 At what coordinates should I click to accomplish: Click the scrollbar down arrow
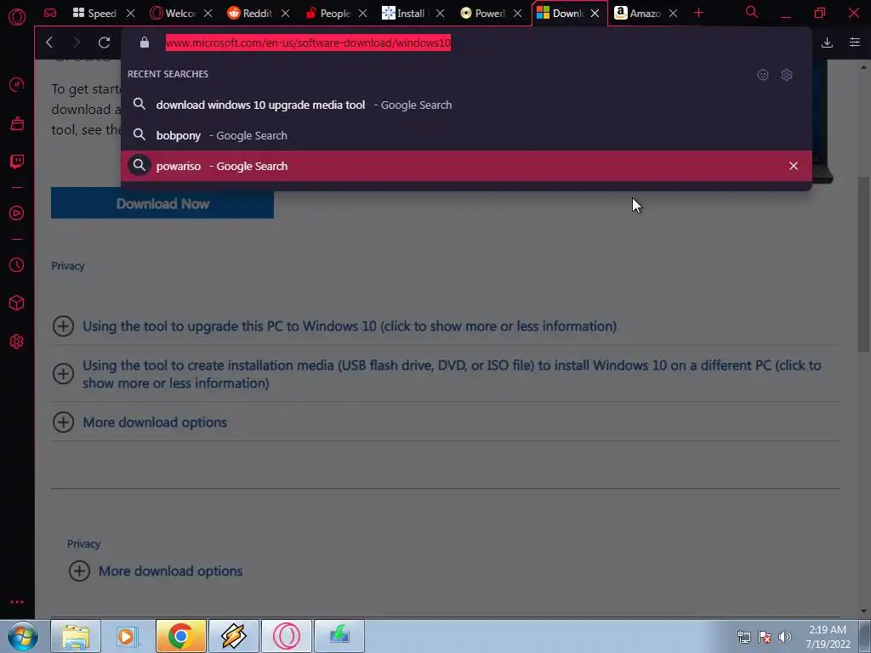tap(863, 611)
